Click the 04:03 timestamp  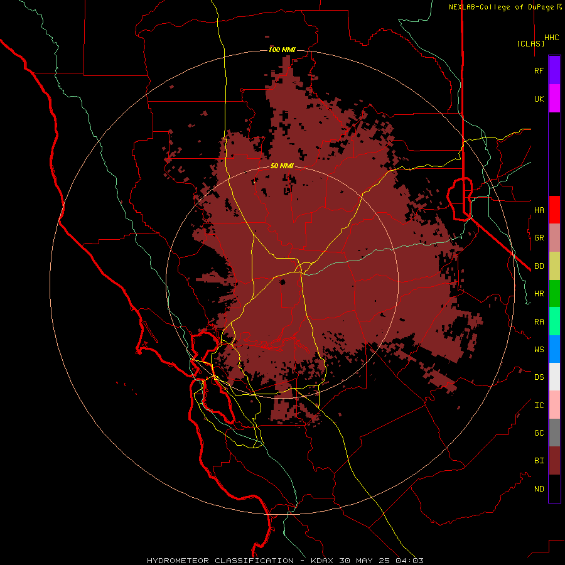pos(409,561)
